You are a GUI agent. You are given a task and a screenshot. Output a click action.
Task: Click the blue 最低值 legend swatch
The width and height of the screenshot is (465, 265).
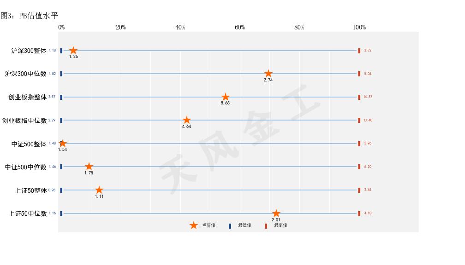(230, 226)
